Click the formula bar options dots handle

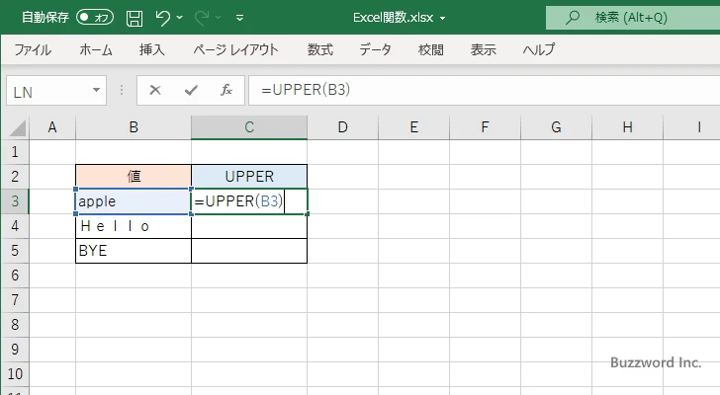[122, 90]
